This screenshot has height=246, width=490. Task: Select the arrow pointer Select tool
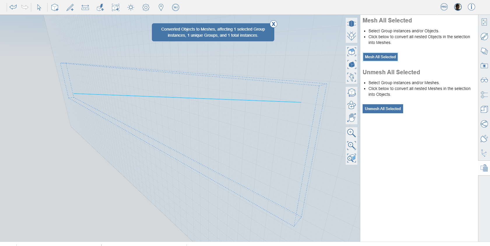coord(39,7)
